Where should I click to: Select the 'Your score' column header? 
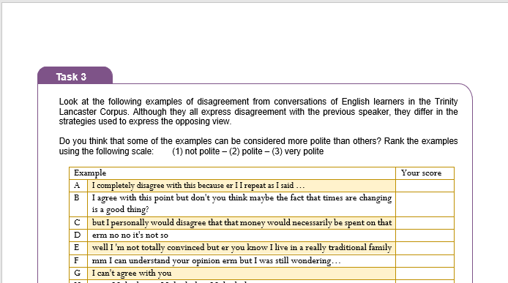click(425, 173)
